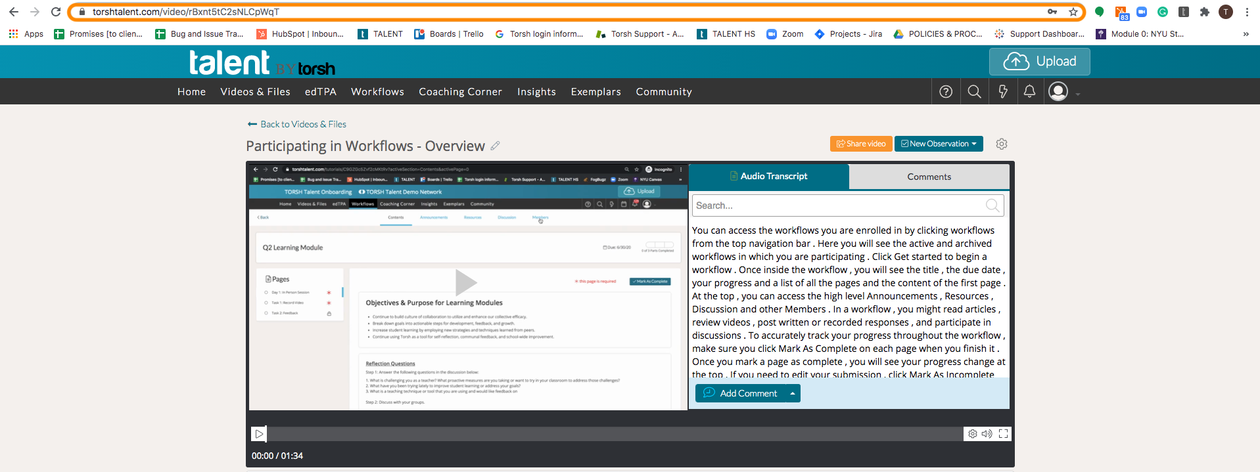Click the lightning bolt icon in navbar
The width and height of the screenshot is (1260, 472).
[1002, 92]
